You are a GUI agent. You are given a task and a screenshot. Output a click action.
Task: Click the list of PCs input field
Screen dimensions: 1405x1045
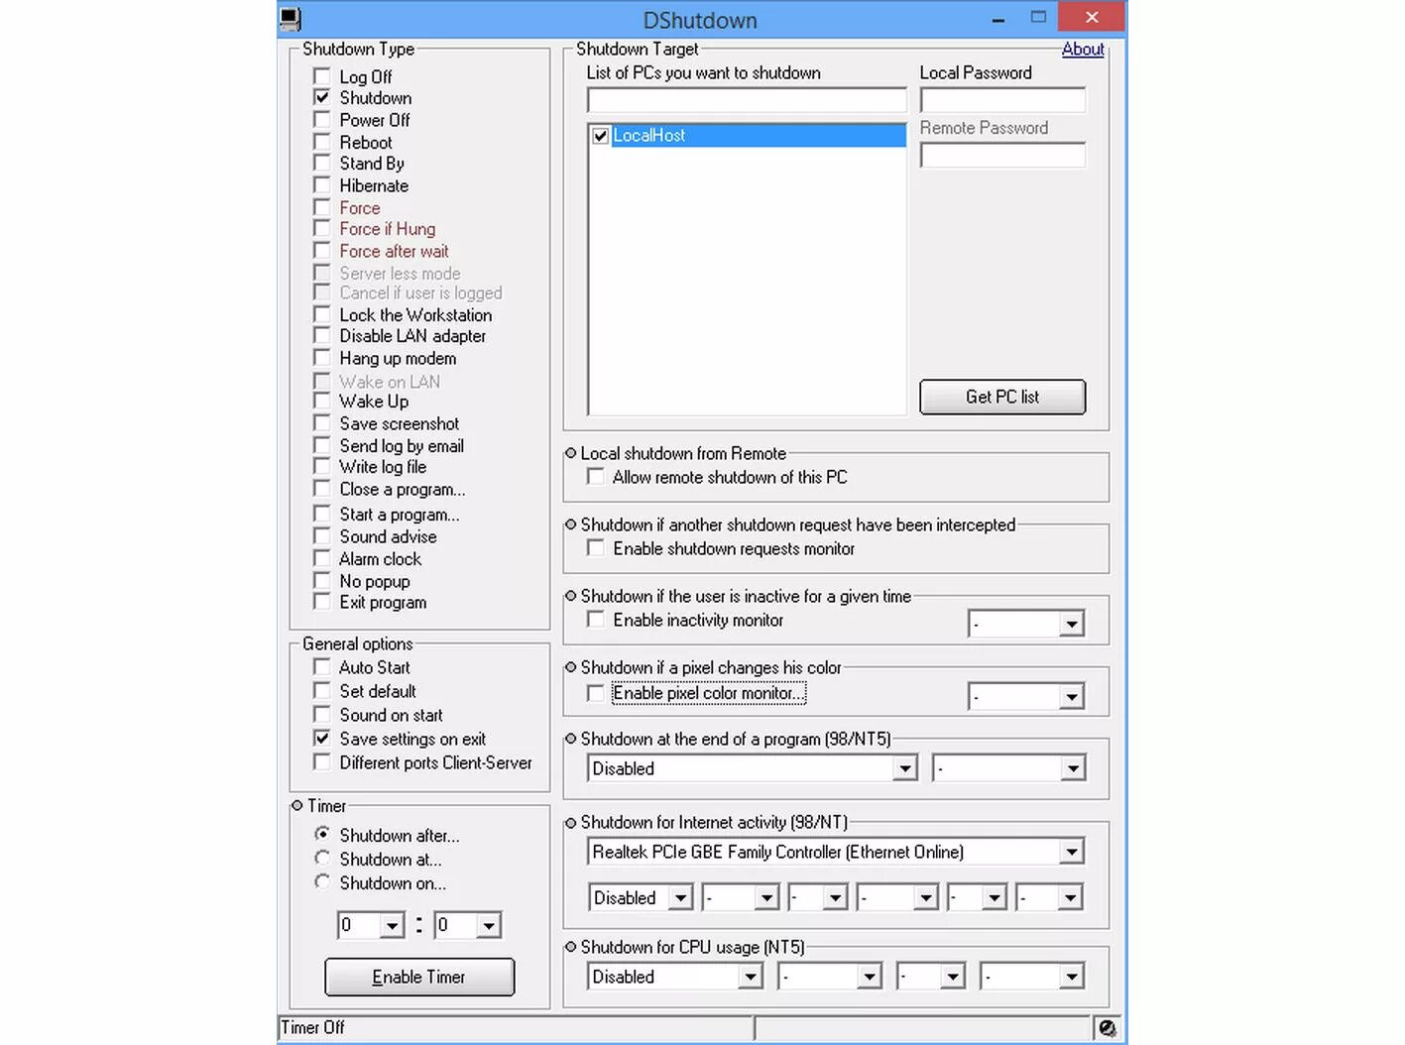tap(747, 100)
